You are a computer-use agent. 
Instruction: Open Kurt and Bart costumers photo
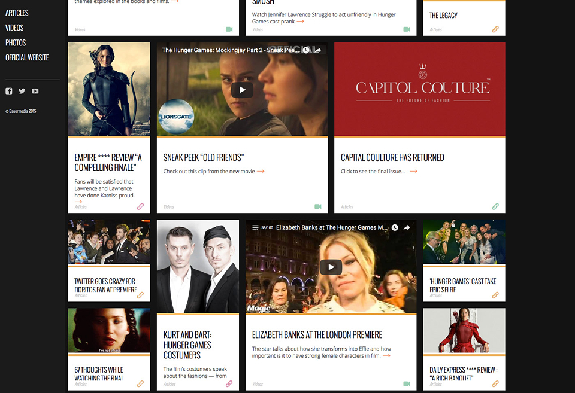[x=198, y=266]
